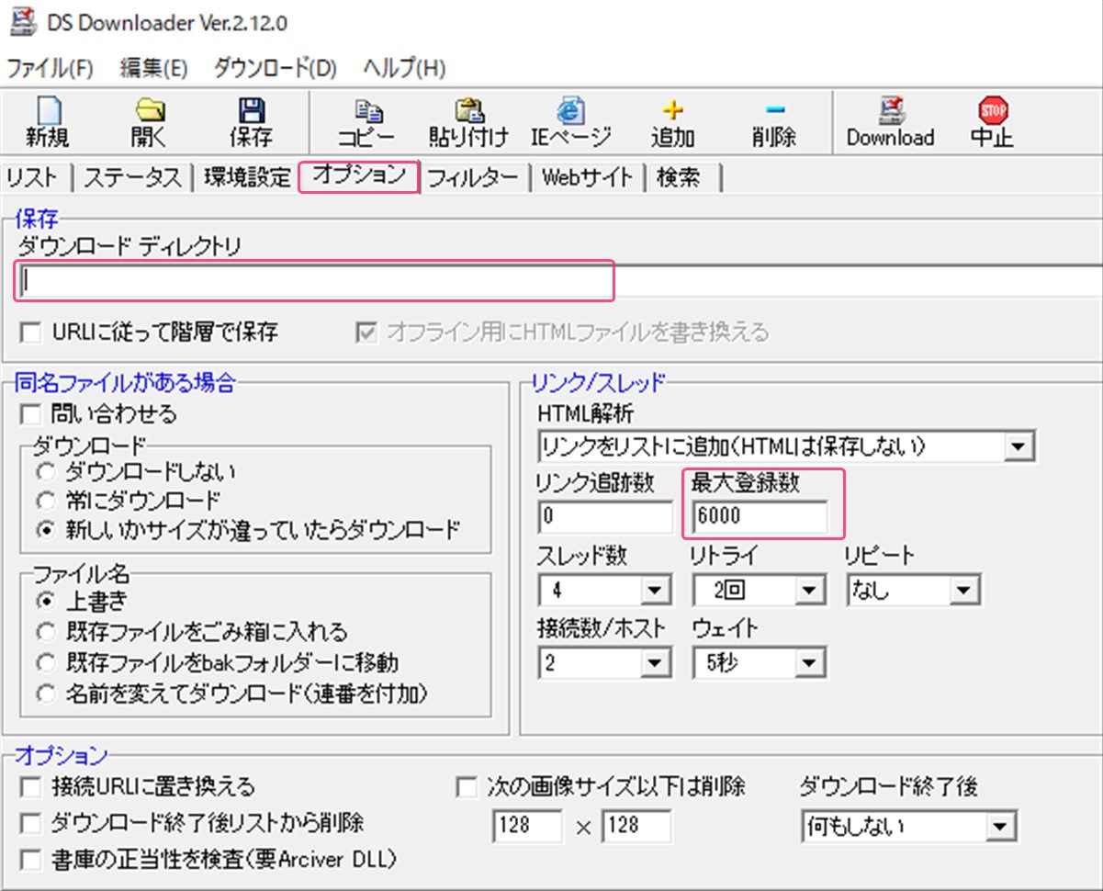Open the 接続数/ホスト dropdown

(x=605, y=662)
